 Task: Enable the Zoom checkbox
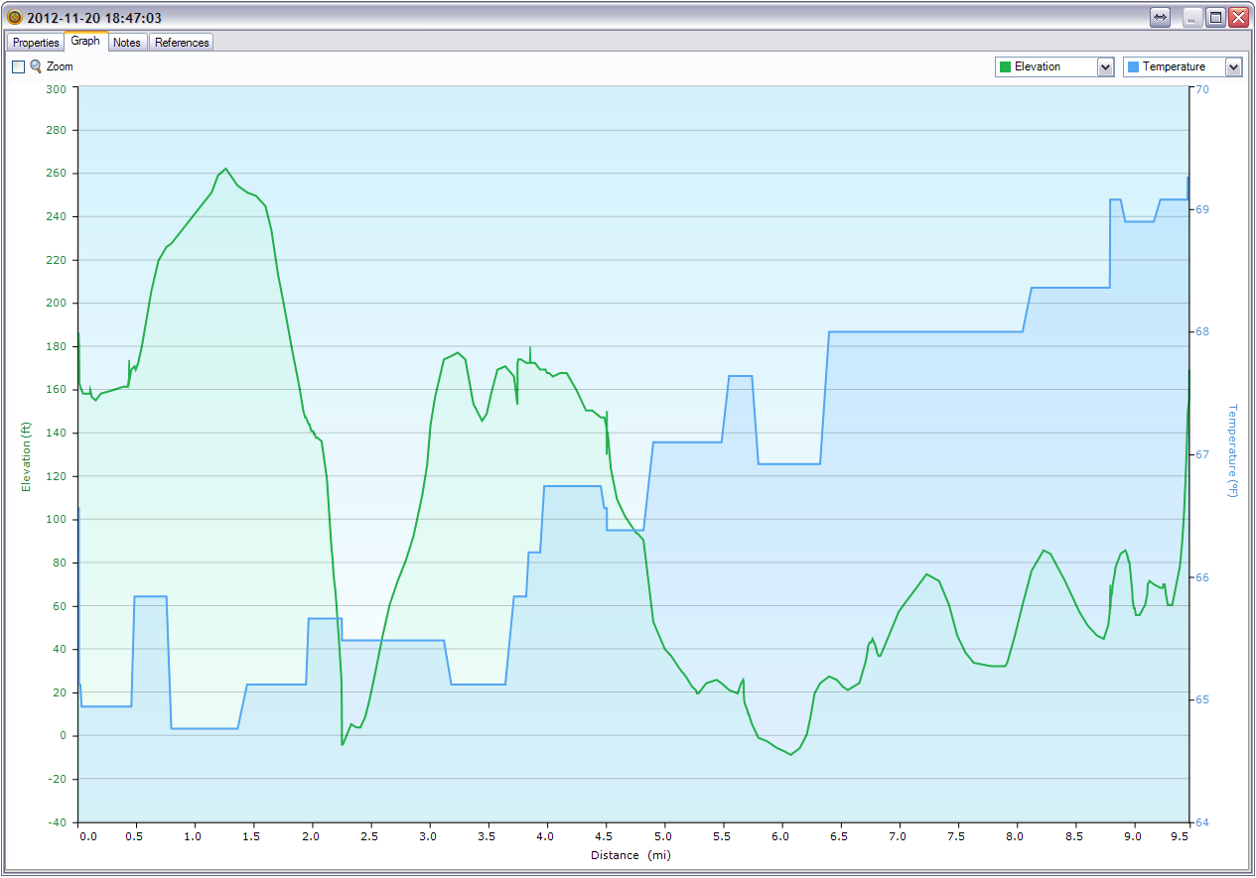(x=18, y=66)
